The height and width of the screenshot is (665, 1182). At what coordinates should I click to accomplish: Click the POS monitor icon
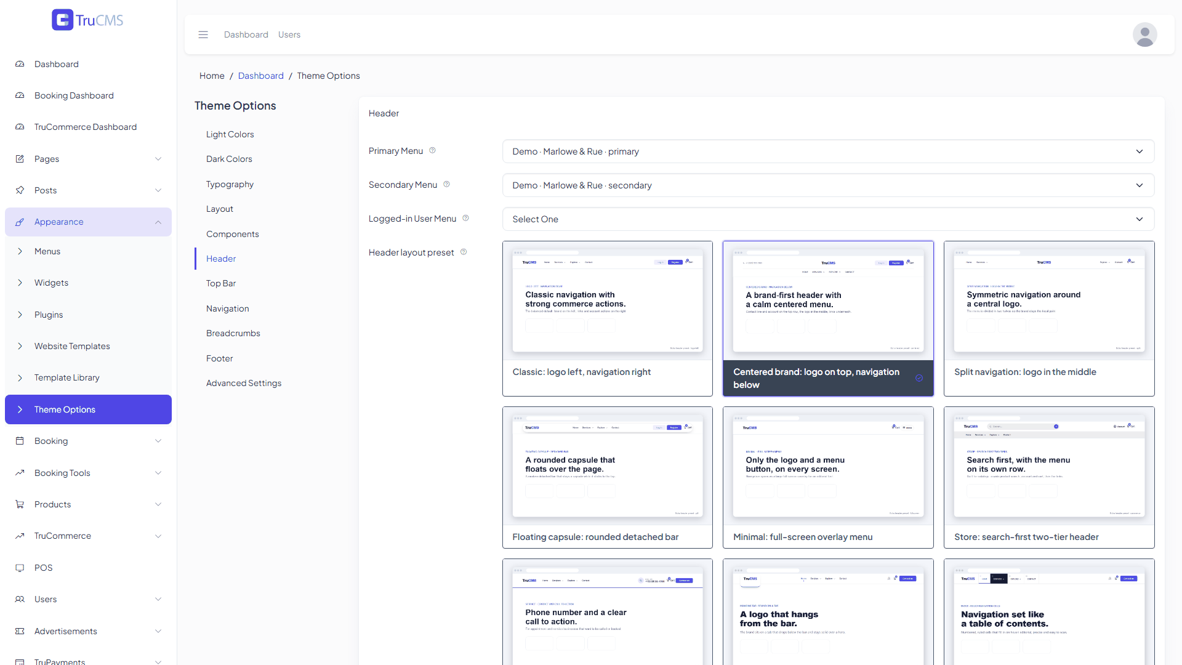coord(20,568)
